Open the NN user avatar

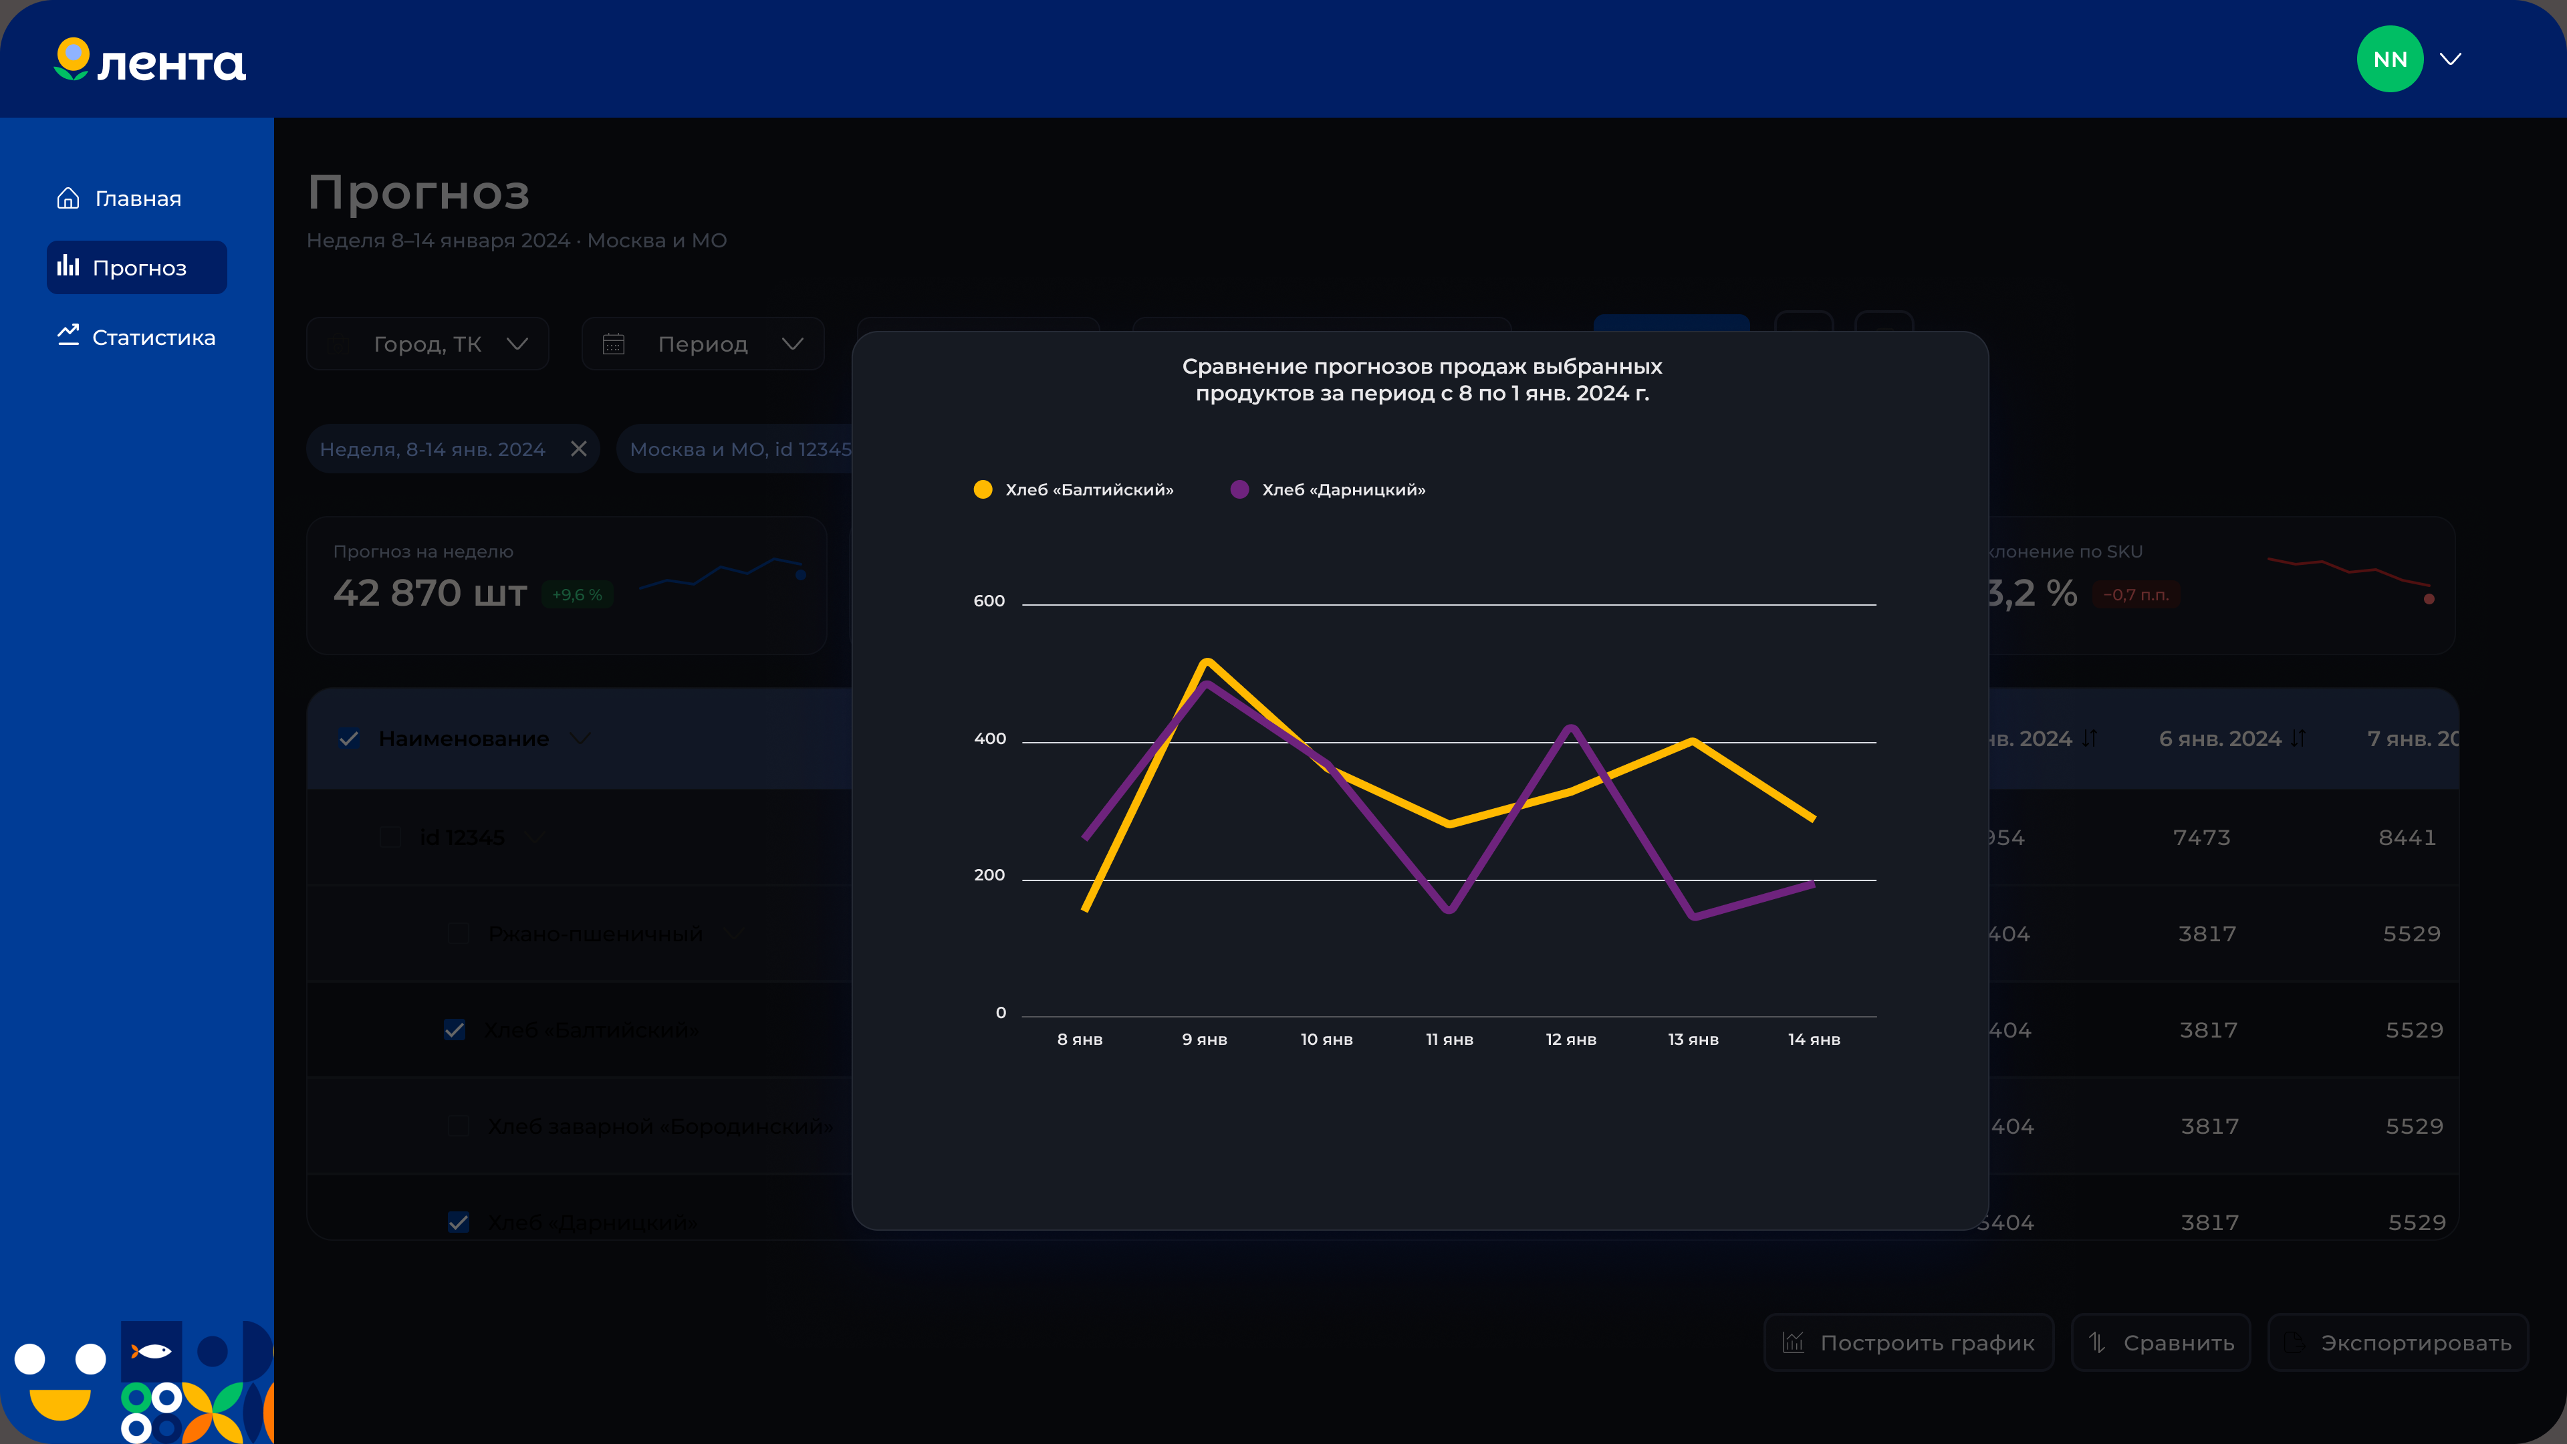click(2390, 59)
